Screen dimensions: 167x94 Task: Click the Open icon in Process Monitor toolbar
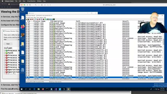(27, 19)
